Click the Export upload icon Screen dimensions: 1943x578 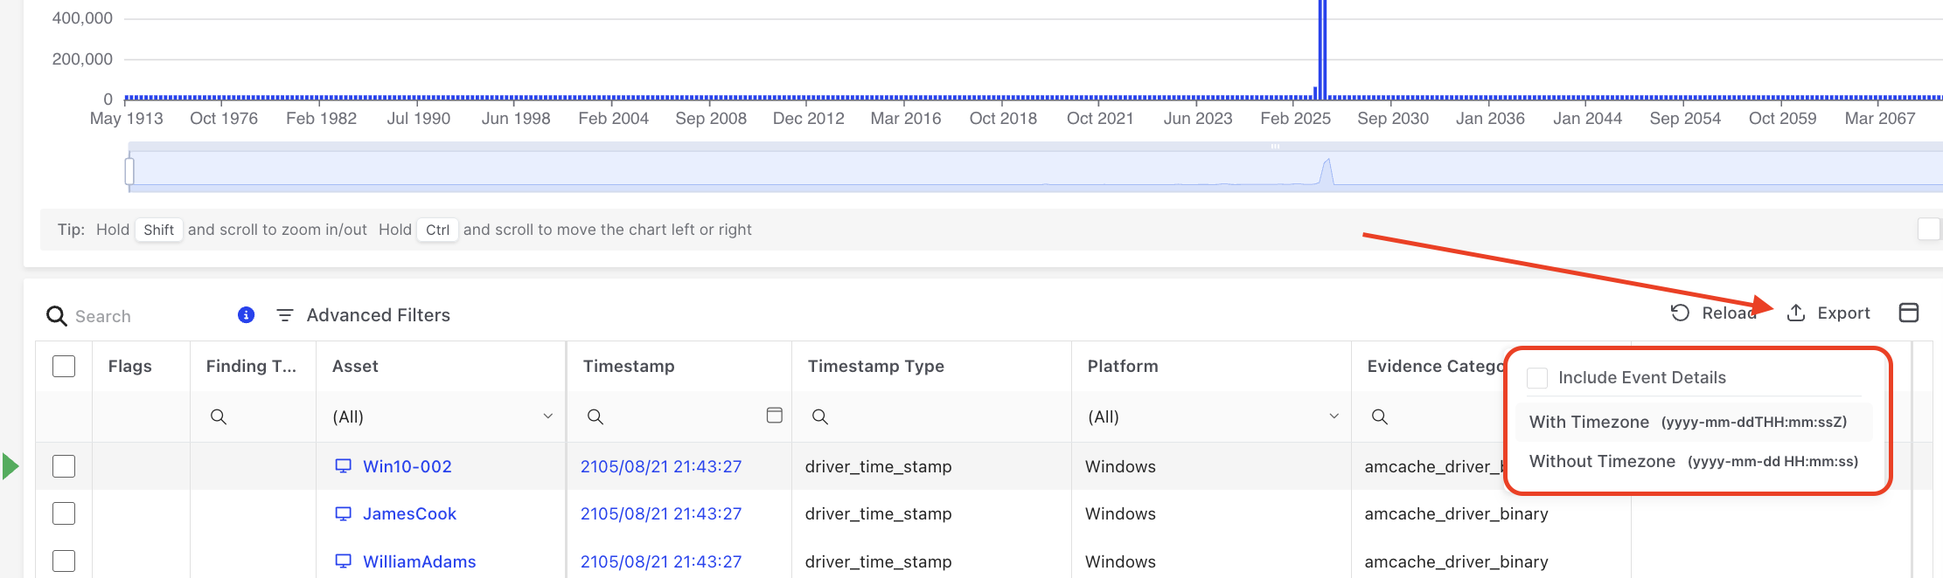pos(1796,313)
